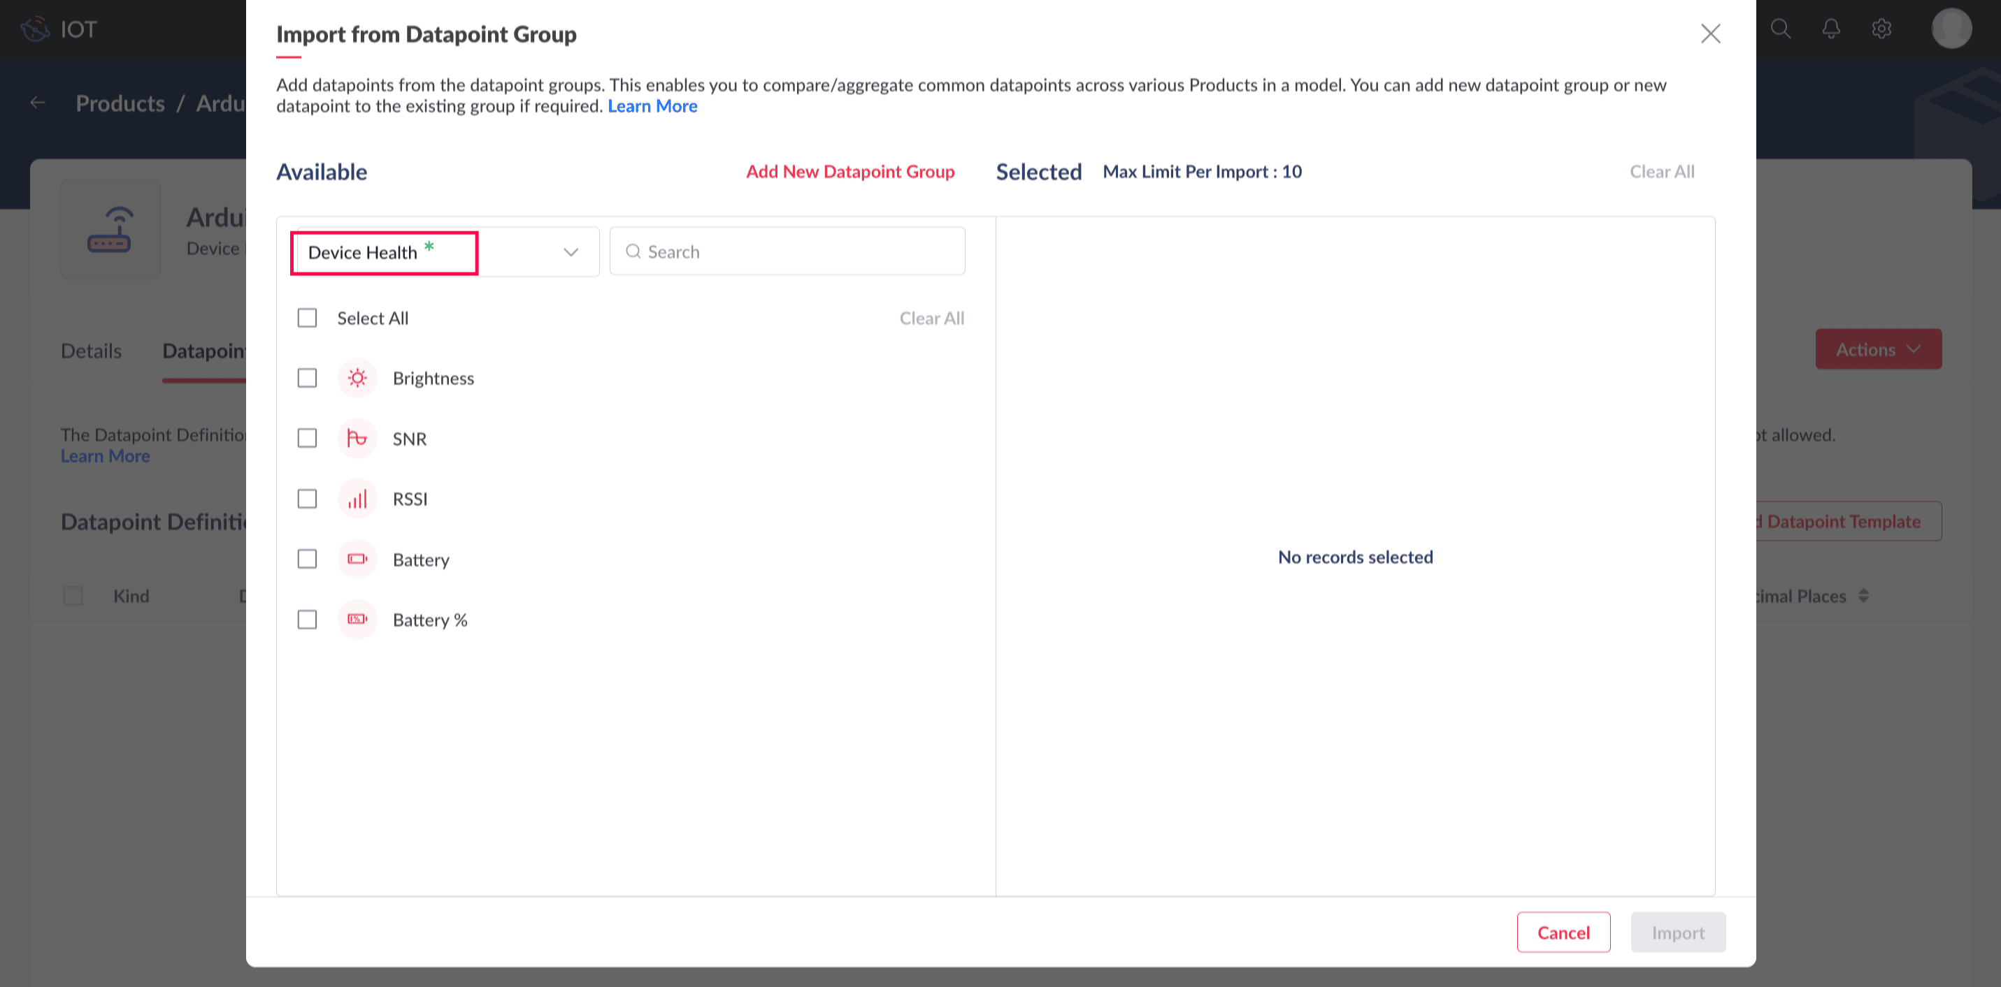Check the RSSI datapoint checkbox
2001x987 pixels.
[308, 499]
